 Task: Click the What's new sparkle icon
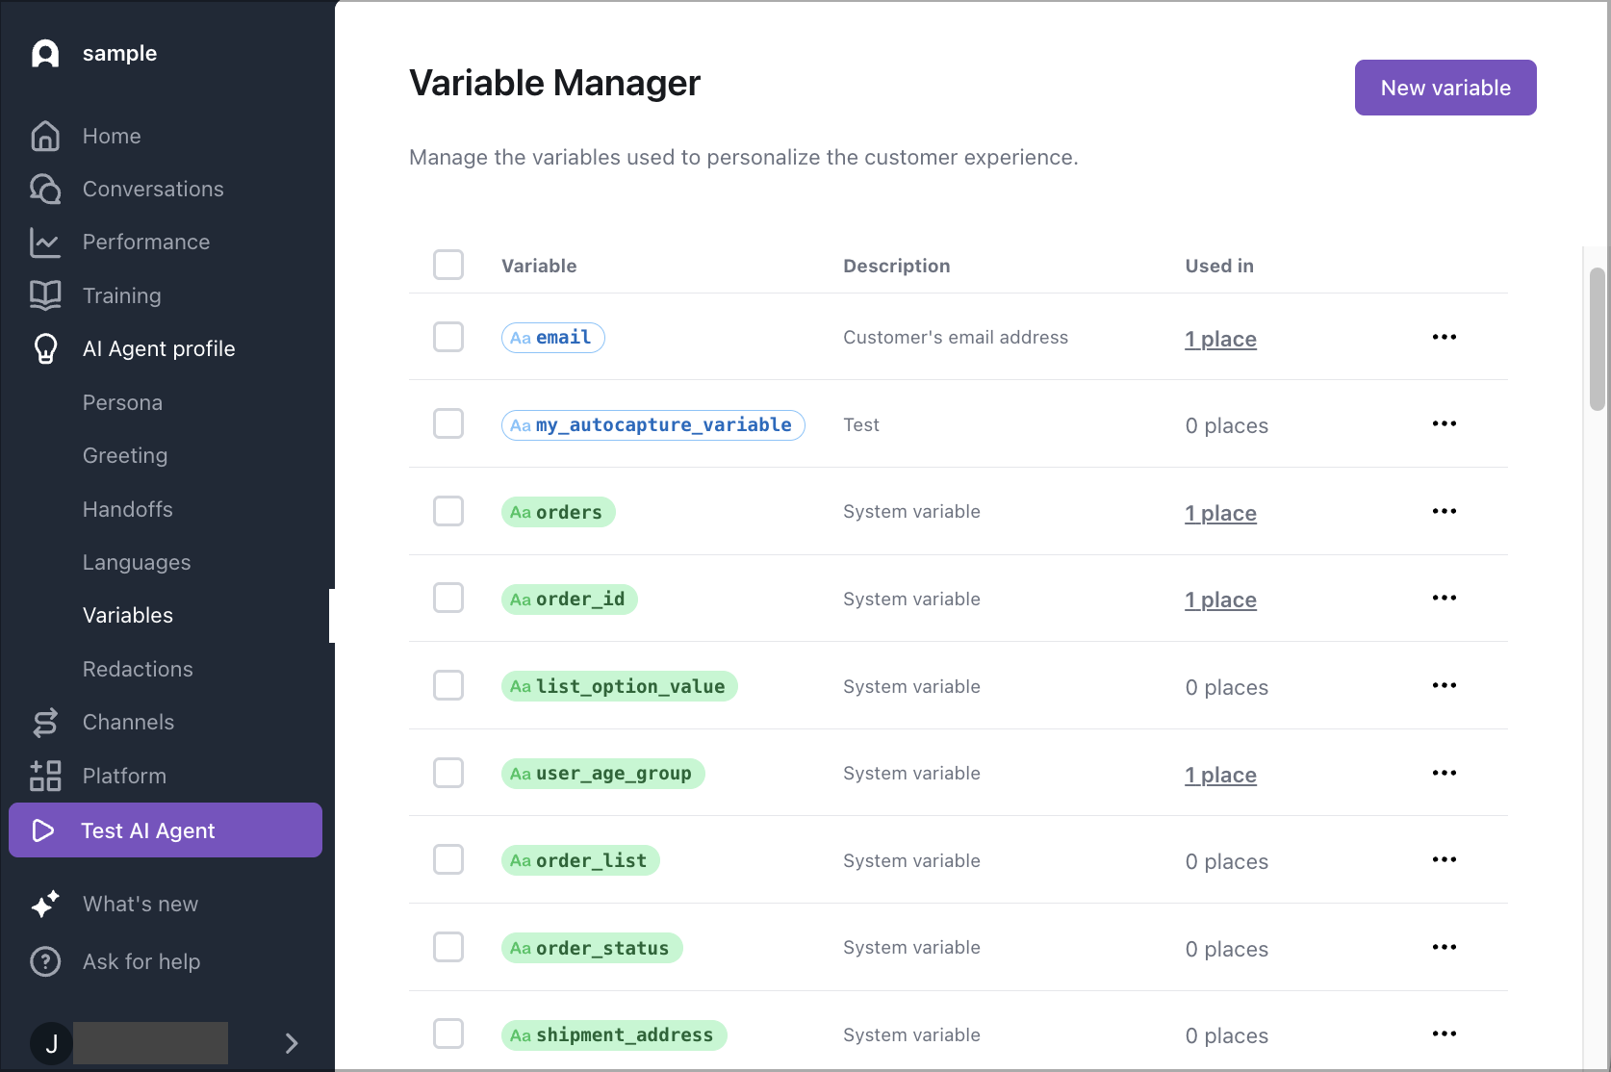point(45,904)
